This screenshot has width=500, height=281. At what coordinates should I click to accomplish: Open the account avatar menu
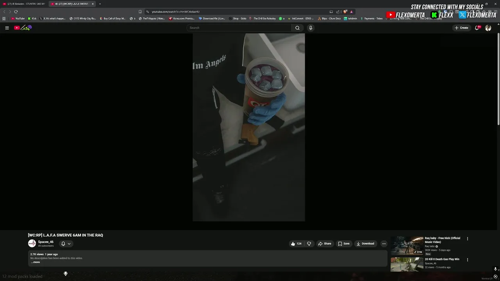(488, 28)
